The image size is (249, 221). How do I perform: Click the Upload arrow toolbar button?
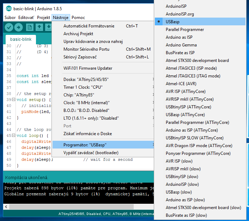point(19,27)
